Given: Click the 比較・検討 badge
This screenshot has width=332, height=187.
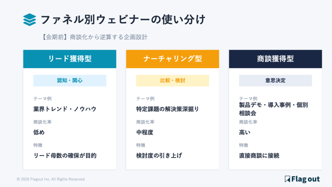Looking at the screenshot, I should click(x=172, y=81).
